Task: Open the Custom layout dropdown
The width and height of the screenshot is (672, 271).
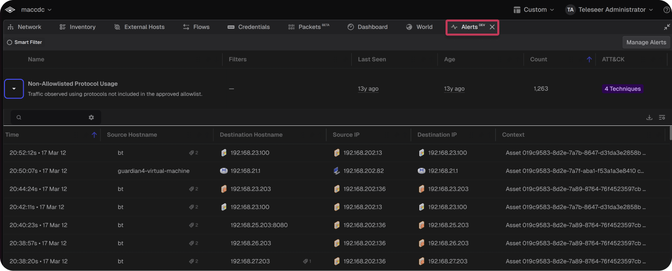Action: coord(534,9)
